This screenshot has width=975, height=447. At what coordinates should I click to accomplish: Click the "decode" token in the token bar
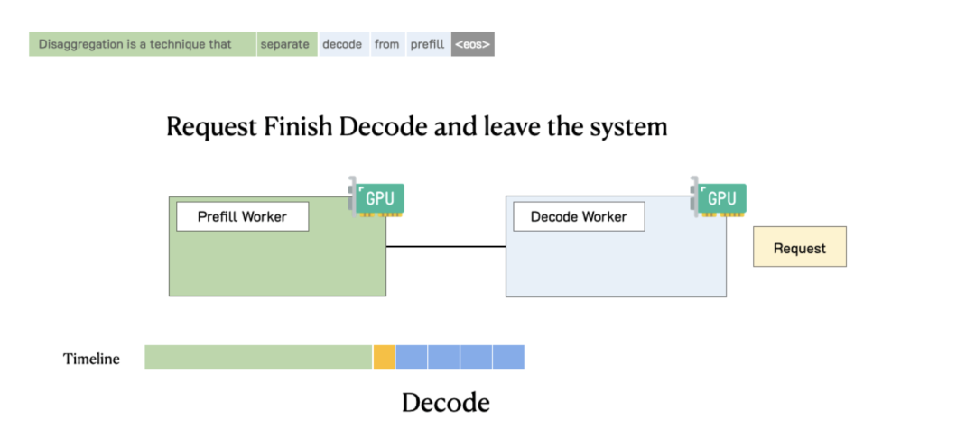pos(343,44)
